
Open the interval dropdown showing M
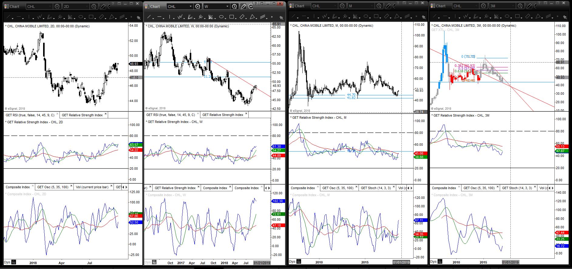click(x=372, y=6)
